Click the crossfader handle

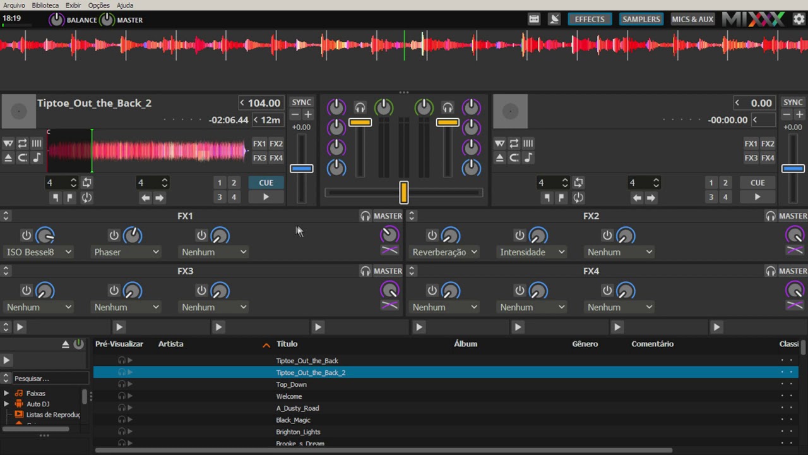[x=403, y=192]
